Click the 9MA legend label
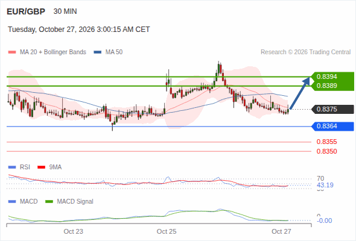This screenshot has height=241, width=356. point(56,167)
